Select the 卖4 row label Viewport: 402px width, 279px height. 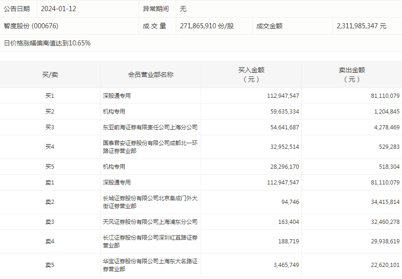click(x=50, y=241)
